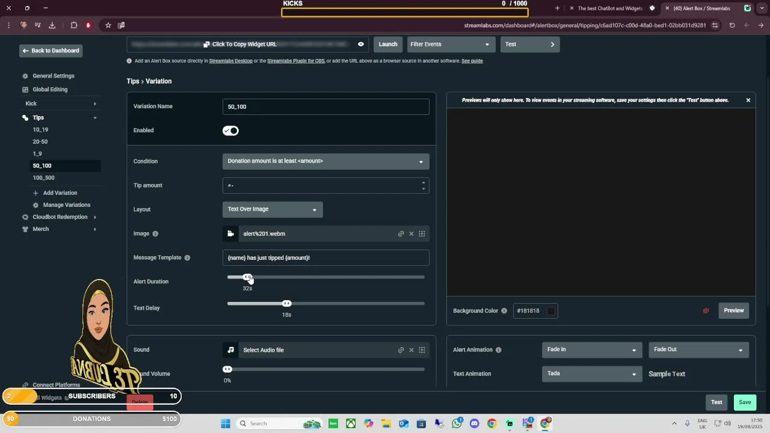Click the link icon in the Image row
This screenshot has height=433, width=770.
coord(401,234)
